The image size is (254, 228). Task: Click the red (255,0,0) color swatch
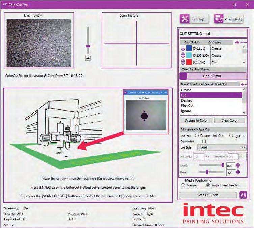(x=189, y=62)
